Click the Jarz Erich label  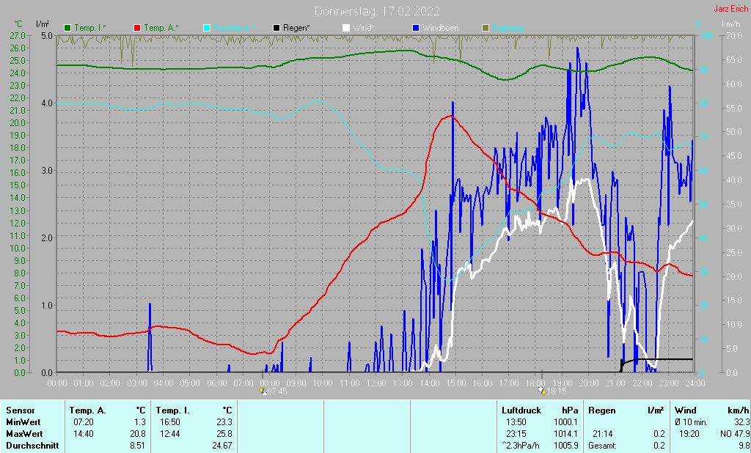(x=731, y=9)
